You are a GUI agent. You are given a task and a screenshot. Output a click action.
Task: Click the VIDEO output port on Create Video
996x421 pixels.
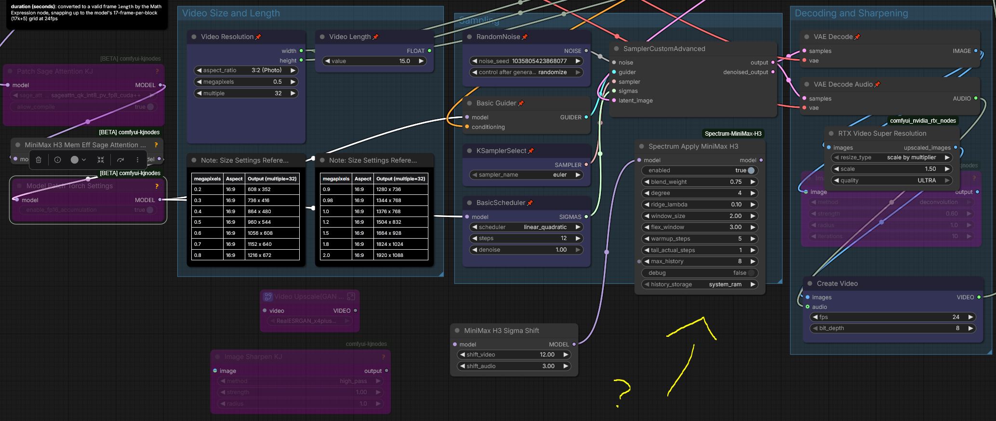click(979, 297)
